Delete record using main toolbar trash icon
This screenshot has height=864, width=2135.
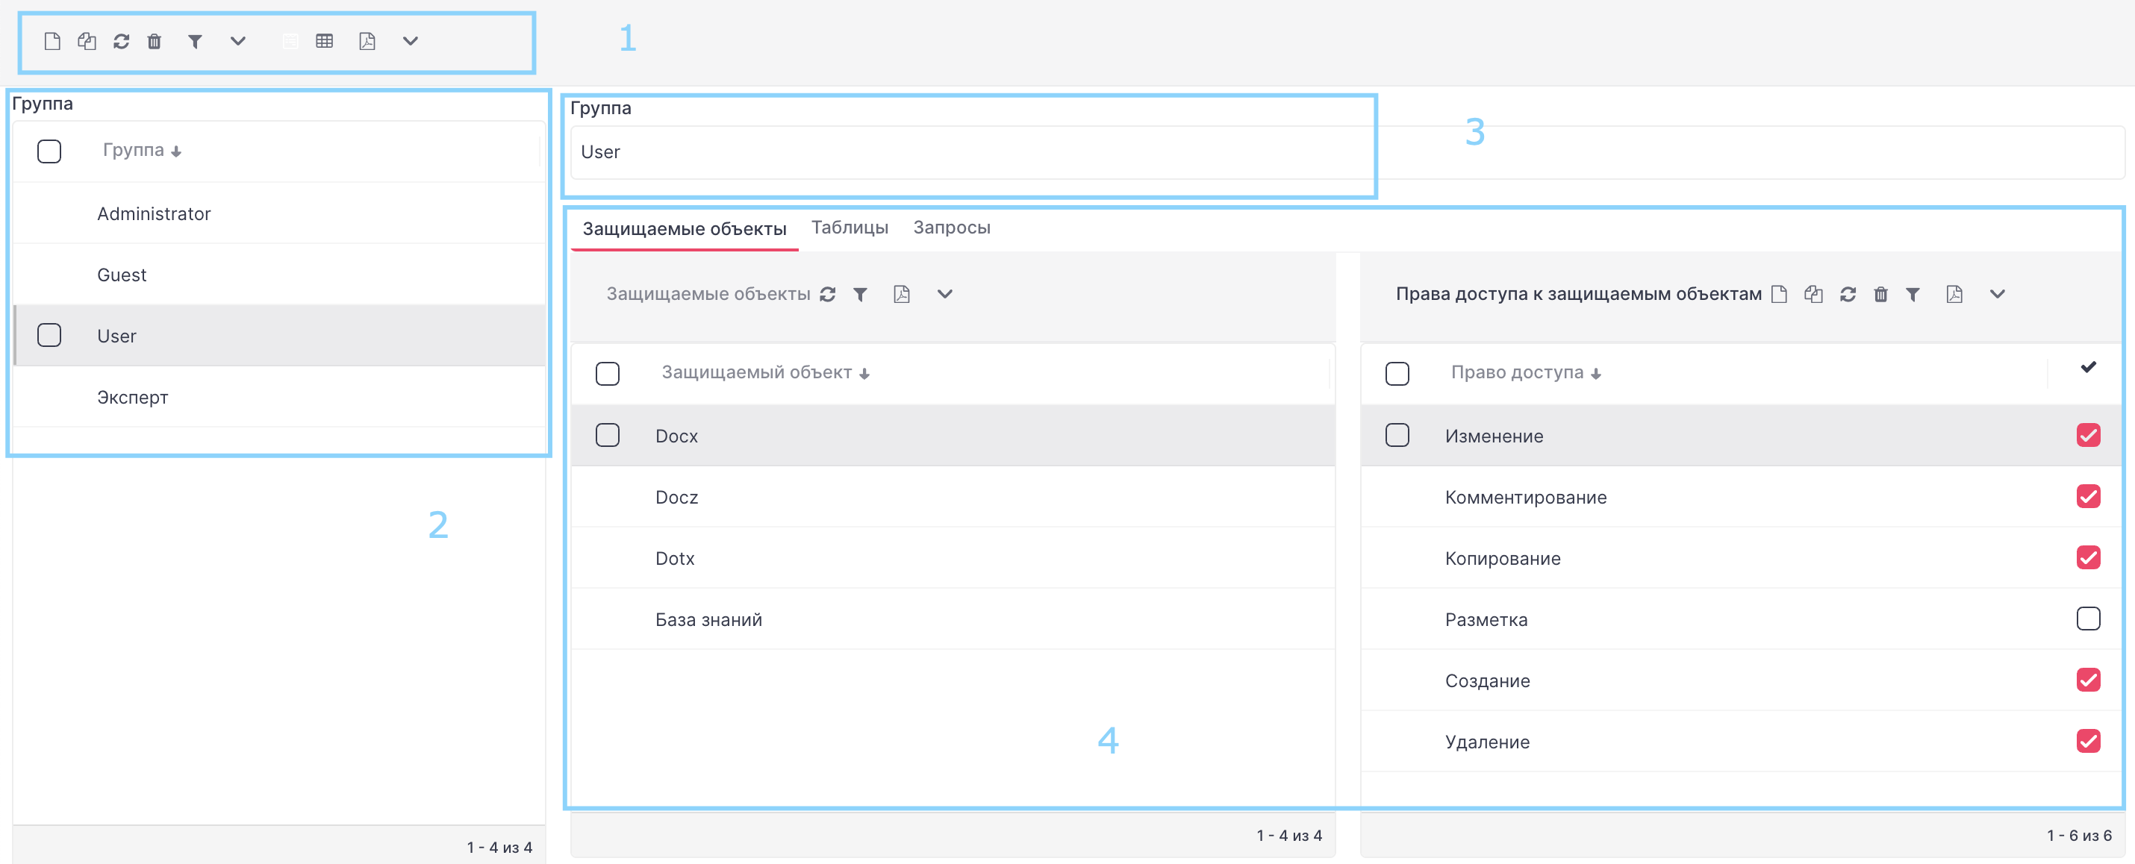coord(155,42)
